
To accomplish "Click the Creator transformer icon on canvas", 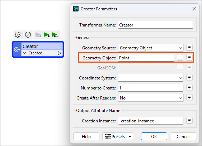I will tap(17, 49).
